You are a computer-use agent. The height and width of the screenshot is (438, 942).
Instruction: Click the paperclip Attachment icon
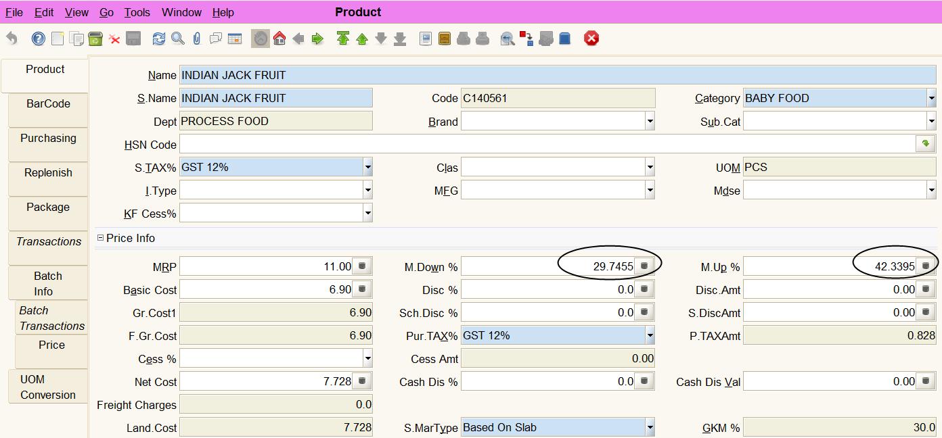pyautogui.click(x=197, y=39)
